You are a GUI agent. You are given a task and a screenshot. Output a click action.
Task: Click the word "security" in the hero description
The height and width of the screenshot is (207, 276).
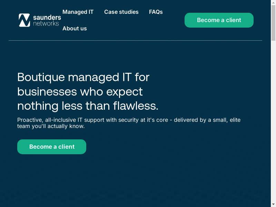coord(128,120)
